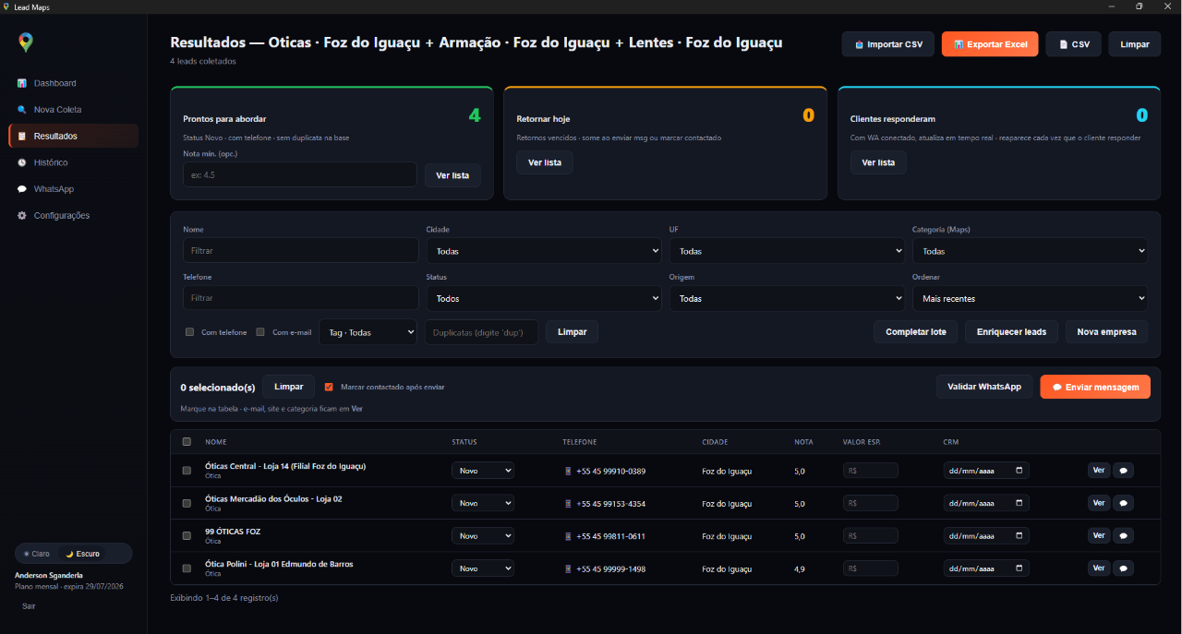Image resolution: width=1182 pixels, height=634 pixels.
Task: Click the Nota mín. input field
Action: [x=300, y=174]
